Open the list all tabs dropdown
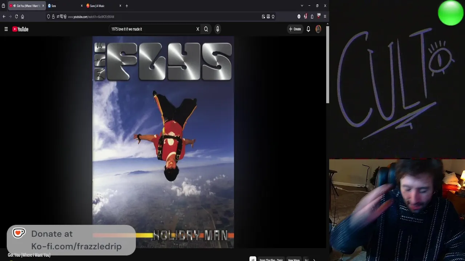465x261 pixels. tap(302, 6)
